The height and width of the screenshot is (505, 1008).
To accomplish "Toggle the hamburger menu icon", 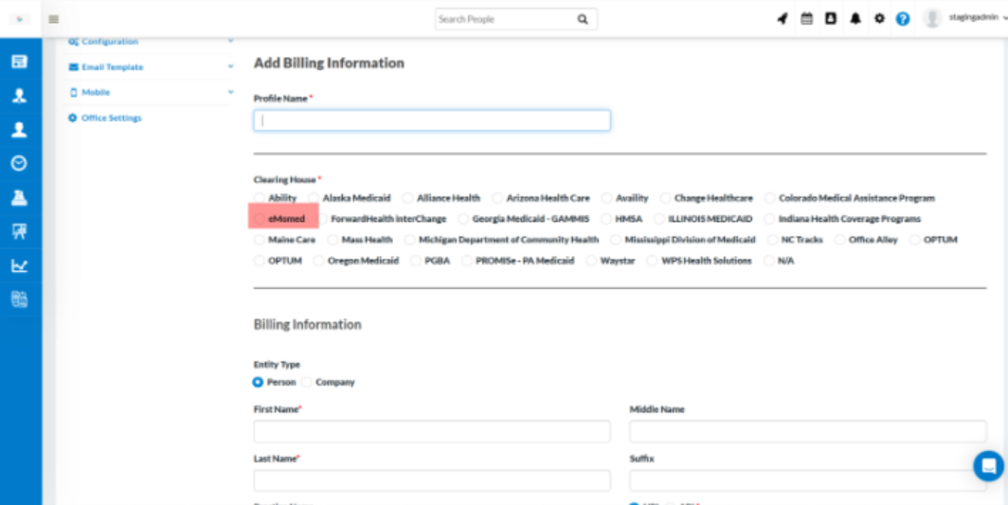I will (x=53, y=19).
